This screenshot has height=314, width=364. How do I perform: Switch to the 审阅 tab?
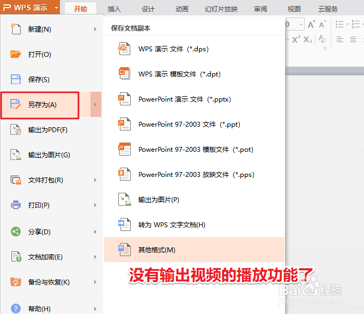pyautogui.click(x=260, y=9)
